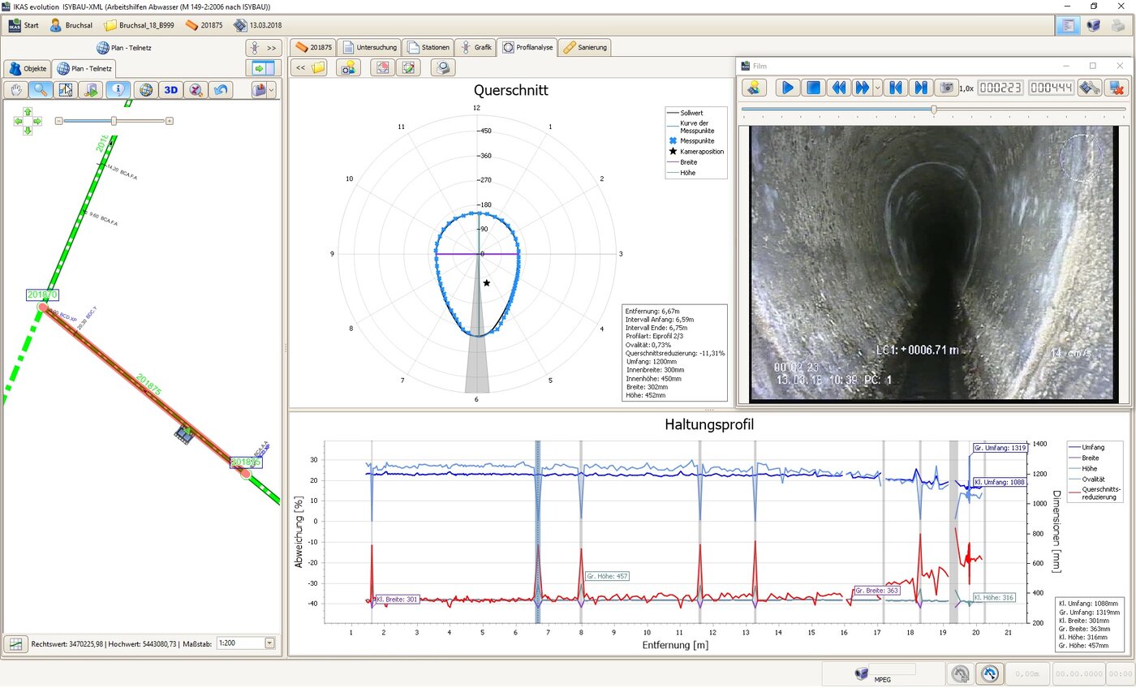Switch to the Untersuchung tab
Viewport: 1136px width, 688px height.
[x=369, y=48]
